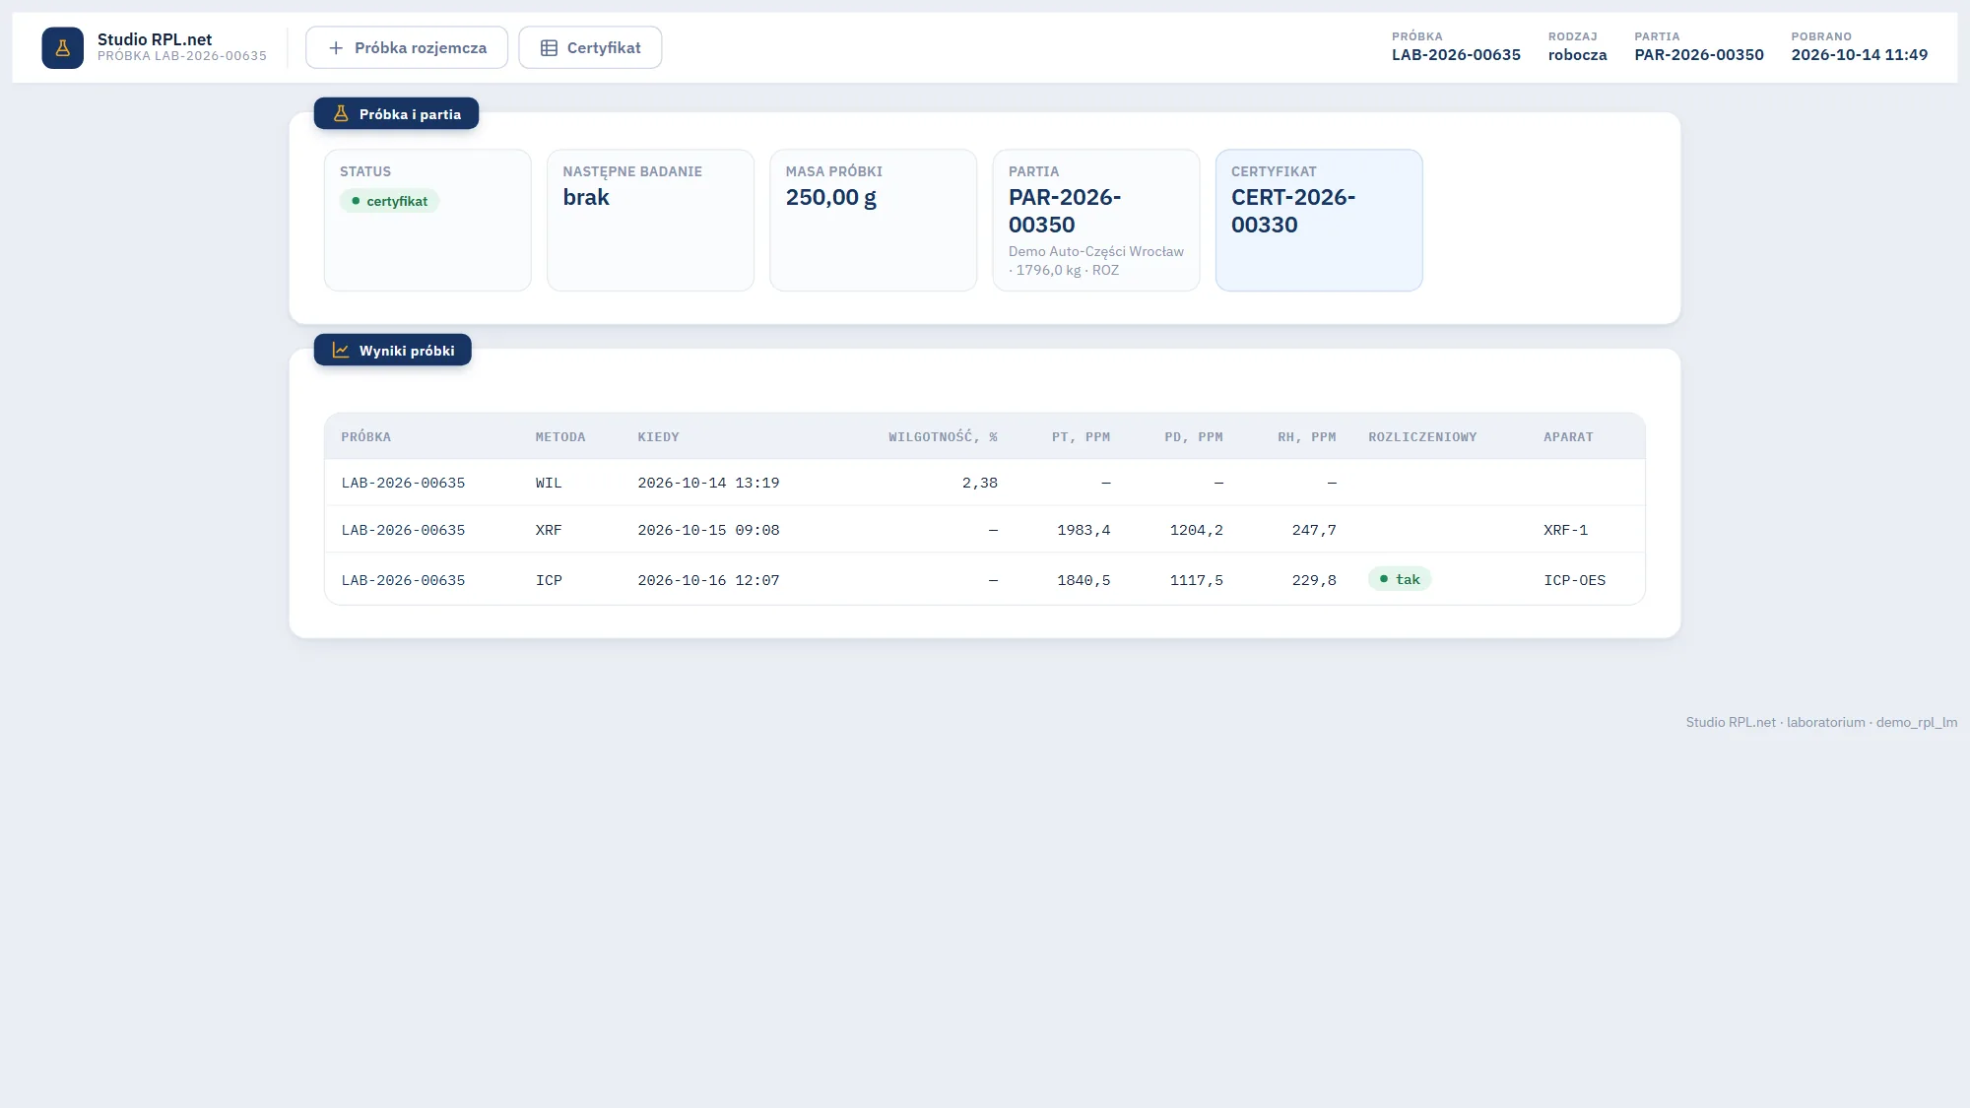This screenshot has height=1108, width=1970.
Task: Open the Próbka i partia section label
Action: pos(396,113)
